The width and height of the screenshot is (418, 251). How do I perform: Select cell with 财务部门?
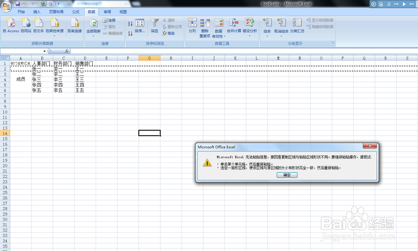click(64, 64)
